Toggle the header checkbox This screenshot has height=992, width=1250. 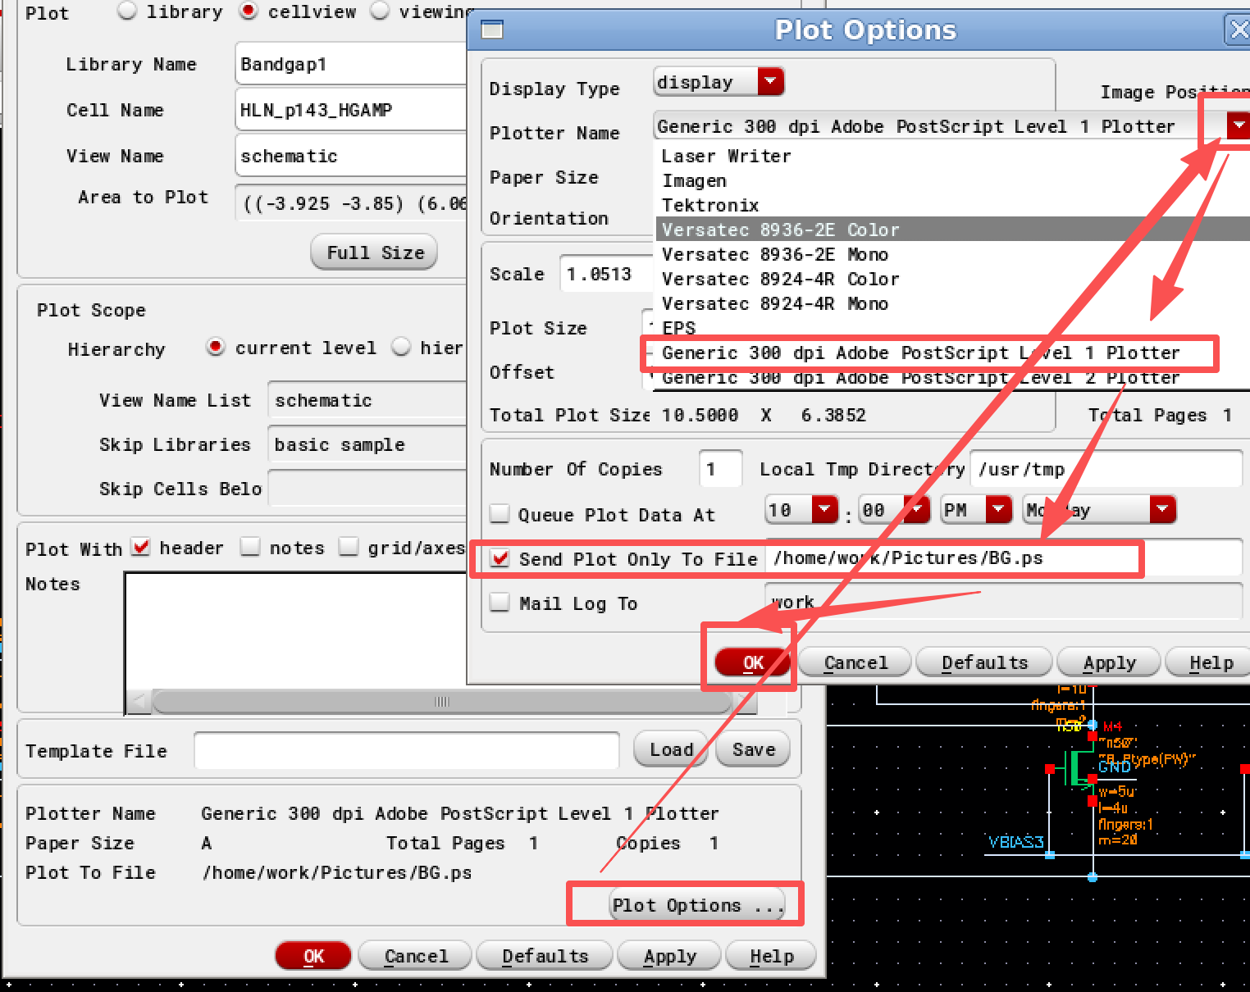coord(141,547)
